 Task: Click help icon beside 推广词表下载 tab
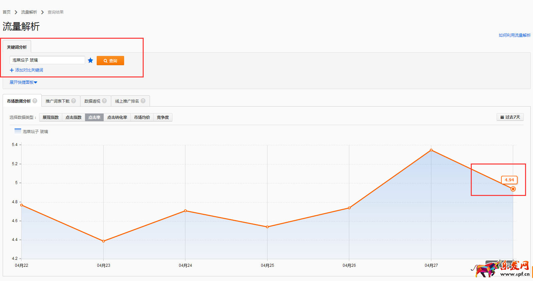[73, 101]
